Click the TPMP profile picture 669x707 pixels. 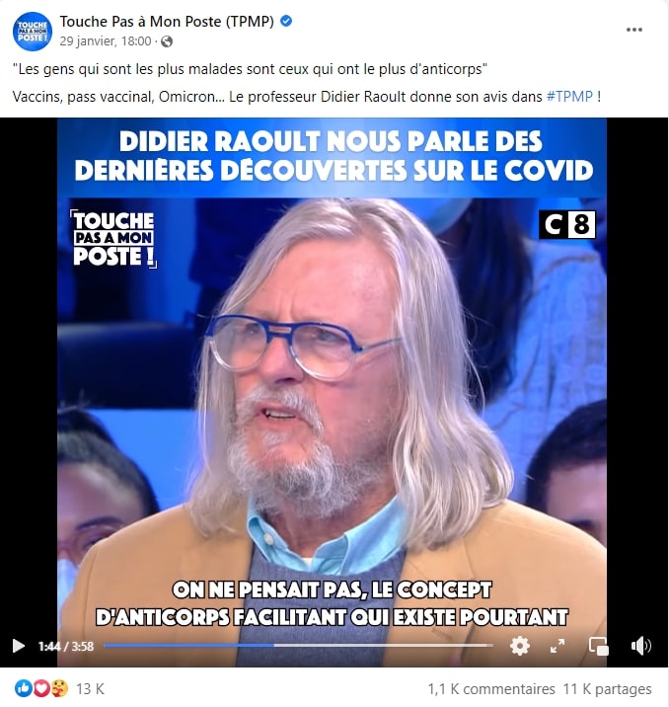32,32
